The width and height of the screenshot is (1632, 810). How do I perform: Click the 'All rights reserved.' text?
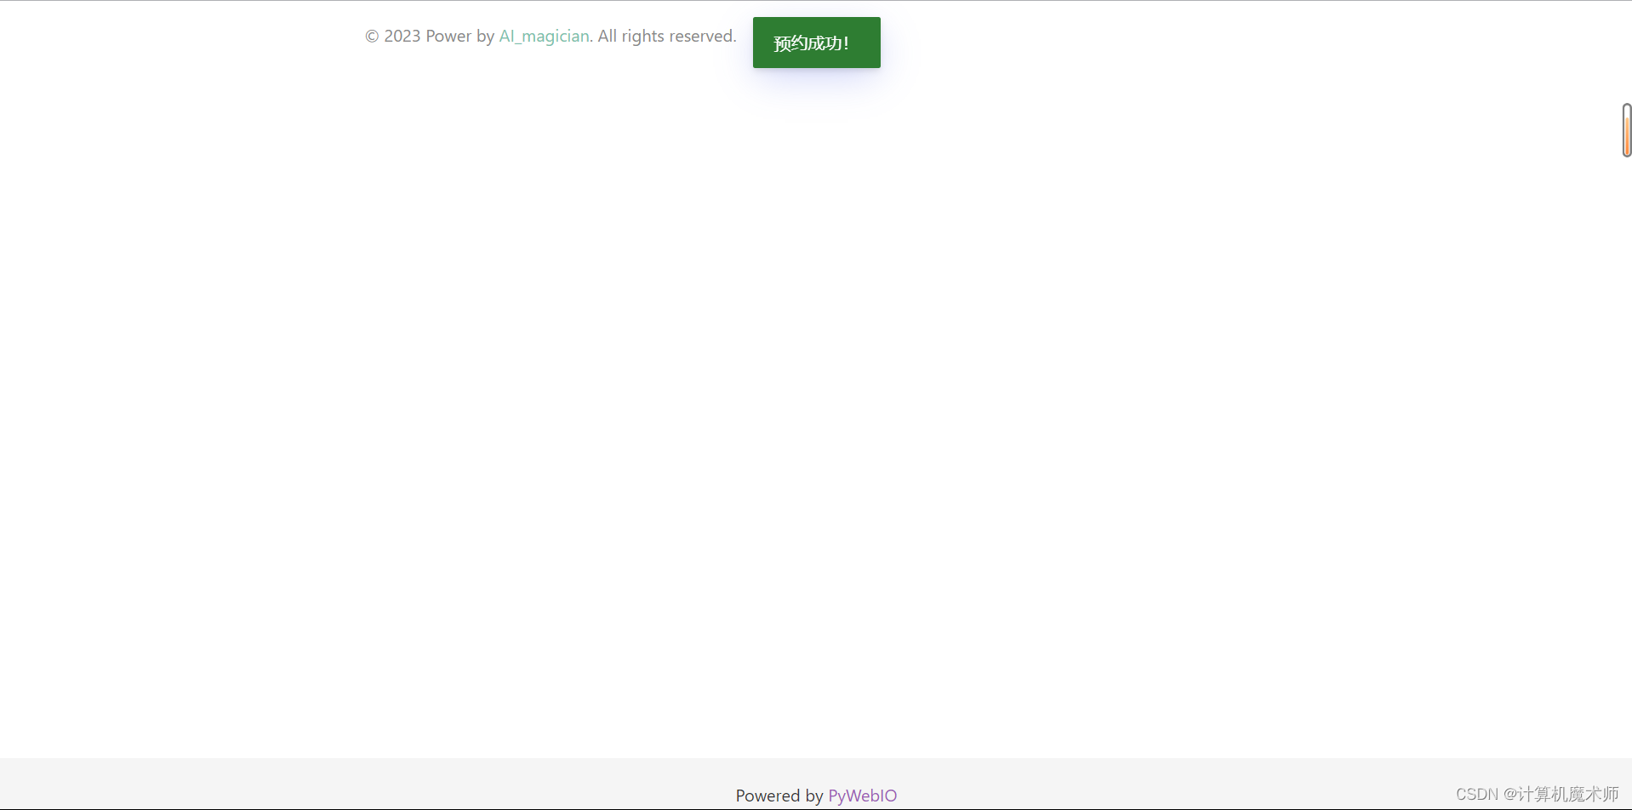tap(667, 37)
